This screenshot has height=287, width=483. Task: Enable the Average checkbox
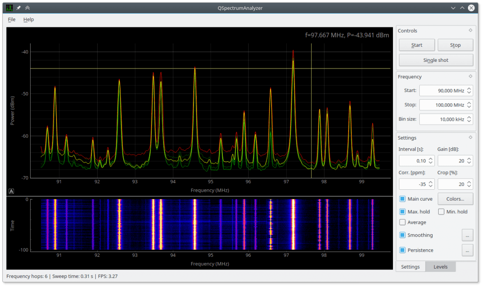pos(402,222)
